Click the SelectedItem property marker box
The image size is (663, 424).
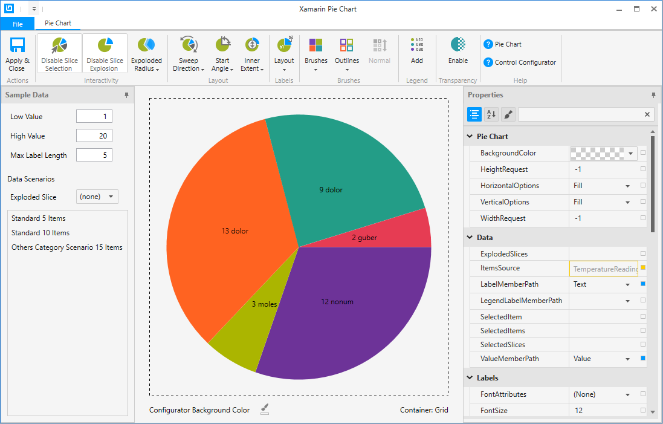point(643,316)
